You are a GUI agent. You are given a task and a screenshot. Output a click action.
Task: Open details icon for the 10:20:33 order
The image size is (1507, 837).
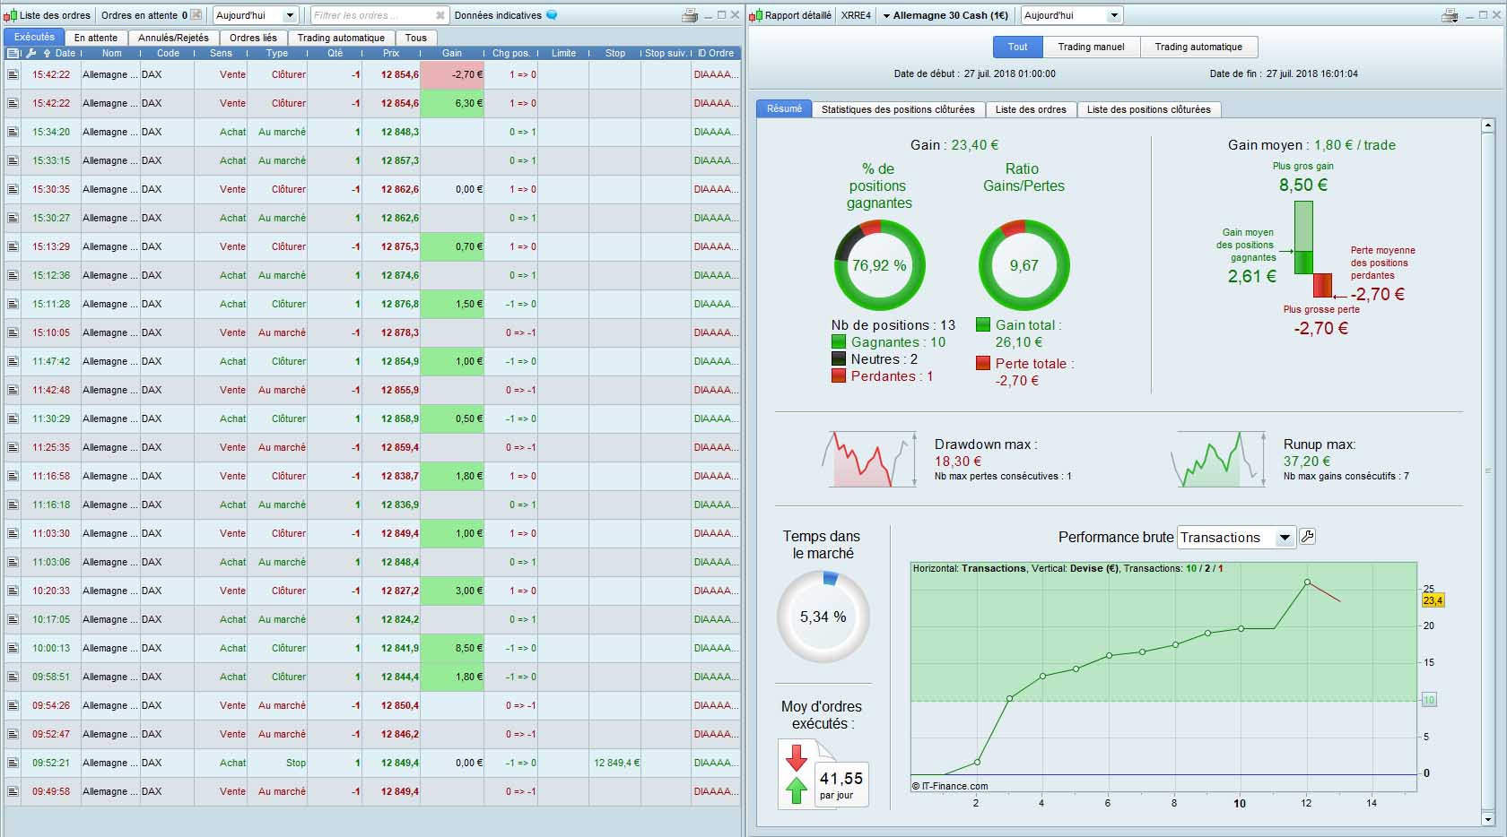pos(13,591)
